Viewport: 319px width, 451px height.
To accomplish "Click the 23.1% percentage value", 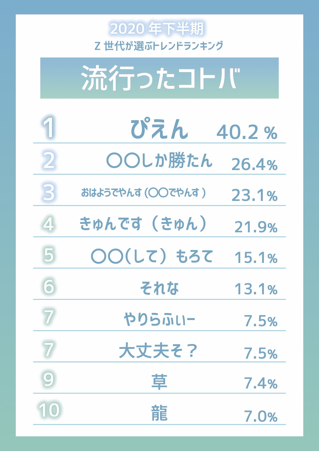I will (254, 195).
